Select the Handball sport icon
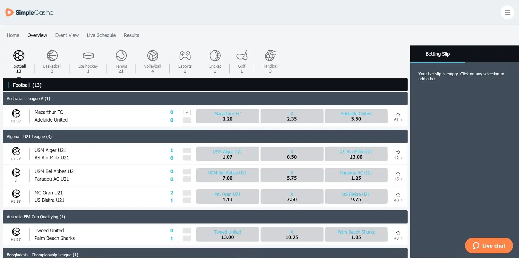 (270, 56)
